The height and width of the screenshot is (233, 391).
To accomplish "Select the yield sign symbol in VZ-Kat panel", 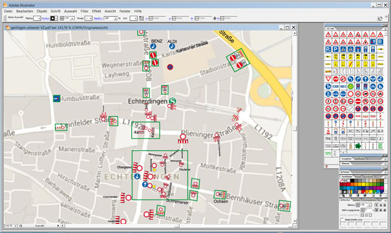I will point(328,79).
